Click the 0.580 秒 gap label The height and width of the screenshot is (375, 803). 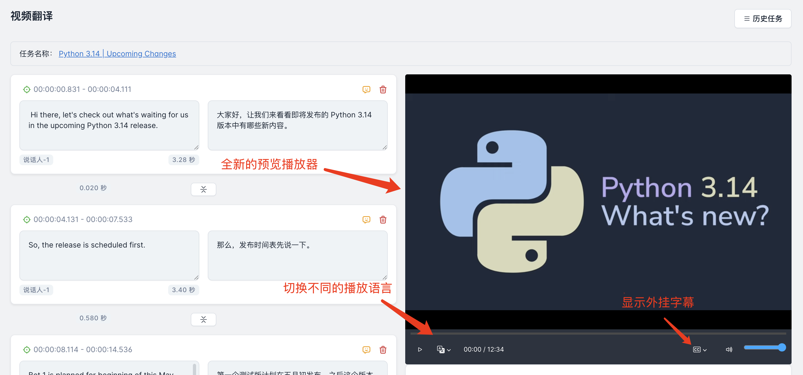pyautogui.click(x=93, y=318)
